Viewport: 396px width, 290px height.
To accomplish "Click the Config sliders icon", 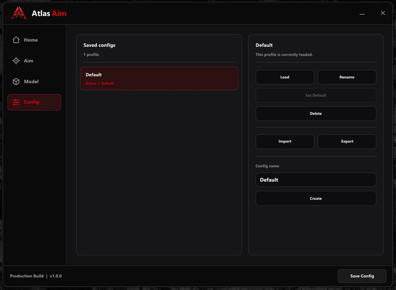I will point(16,102).
